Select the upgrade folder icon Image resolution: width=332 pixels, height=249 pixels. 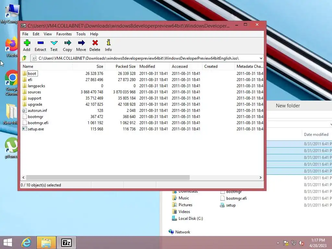pyautogui.click(x=24, y=104)
